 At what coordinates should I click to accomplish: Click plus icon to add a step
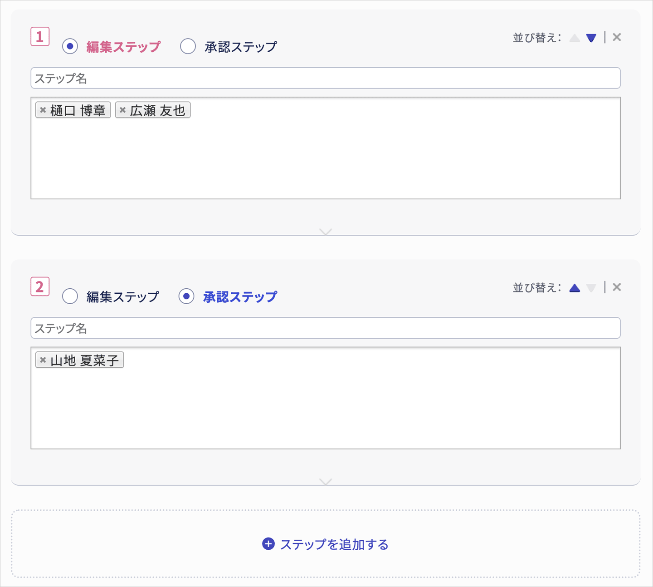(x=268, y=544)
